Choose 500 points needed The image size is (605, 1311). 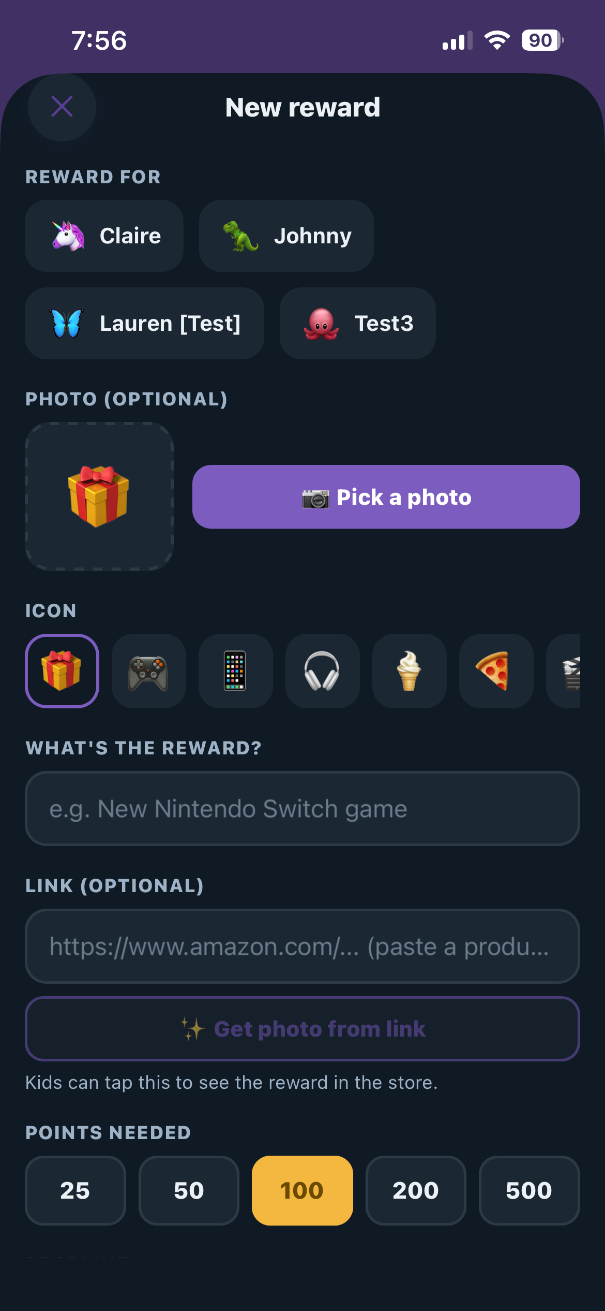[530, 1190]
